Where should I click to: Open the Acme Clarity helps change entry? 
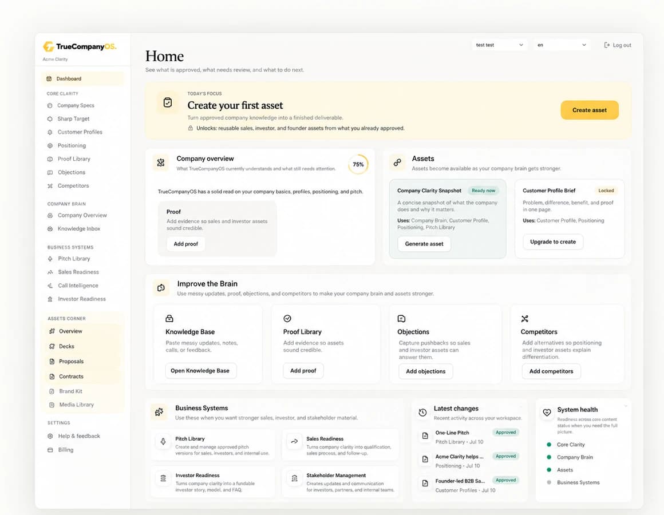469,461
